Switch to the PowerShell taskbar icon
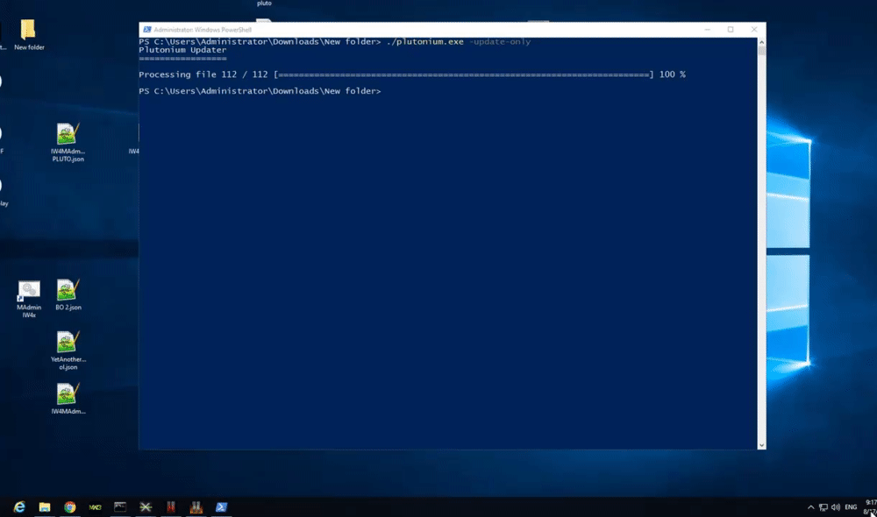 (222, 507)
